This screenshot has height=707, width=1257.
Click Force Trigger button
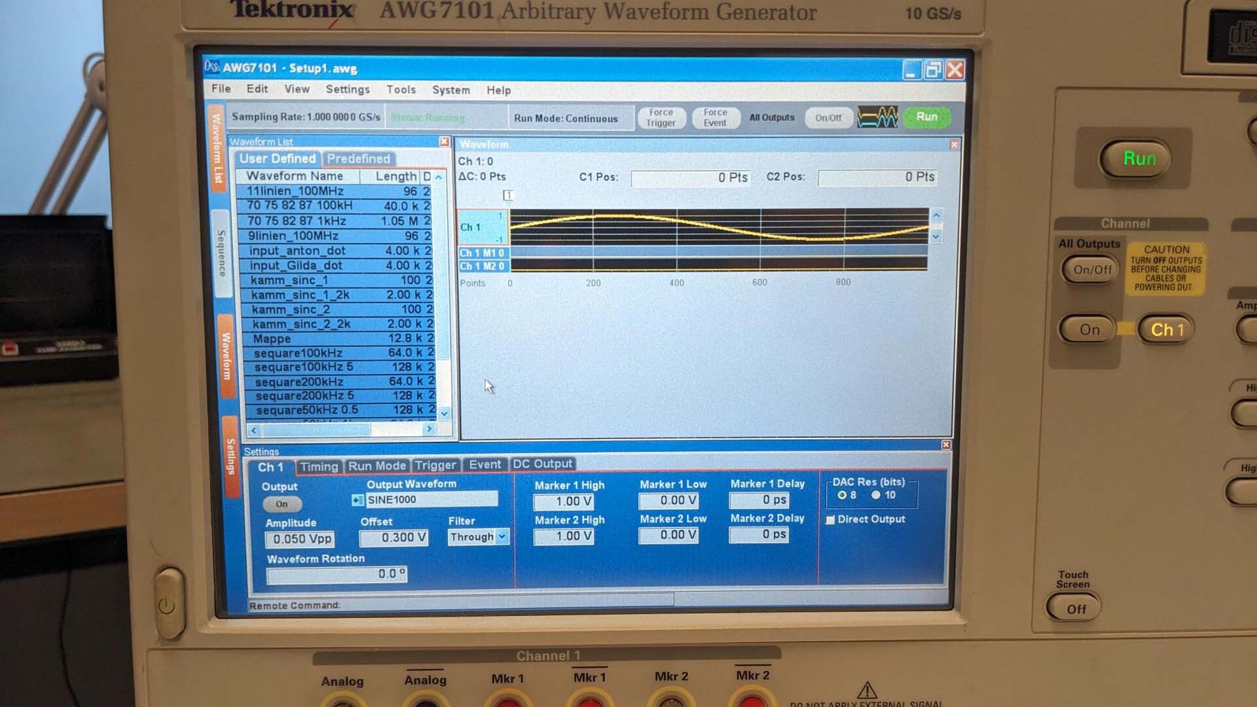tap(661, 118)
